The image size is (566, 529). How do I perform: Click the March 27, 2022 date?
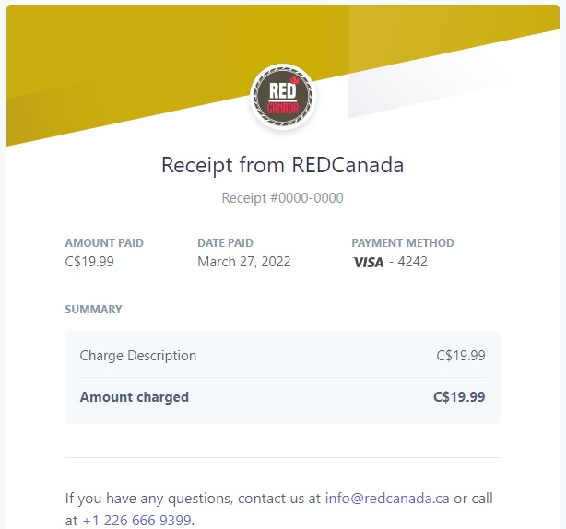243,262
